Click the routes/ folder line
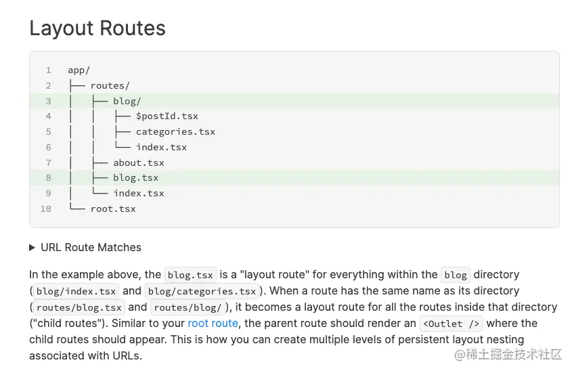This screenshot has width=574, height=373. pyautogui.click(x=110, y=86)
